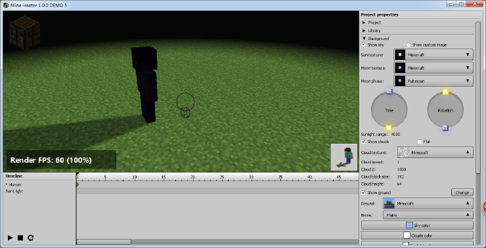Select the point light wireframe in the viewport
The width and height of the screenshot is (486, 248).
[185, 106]
